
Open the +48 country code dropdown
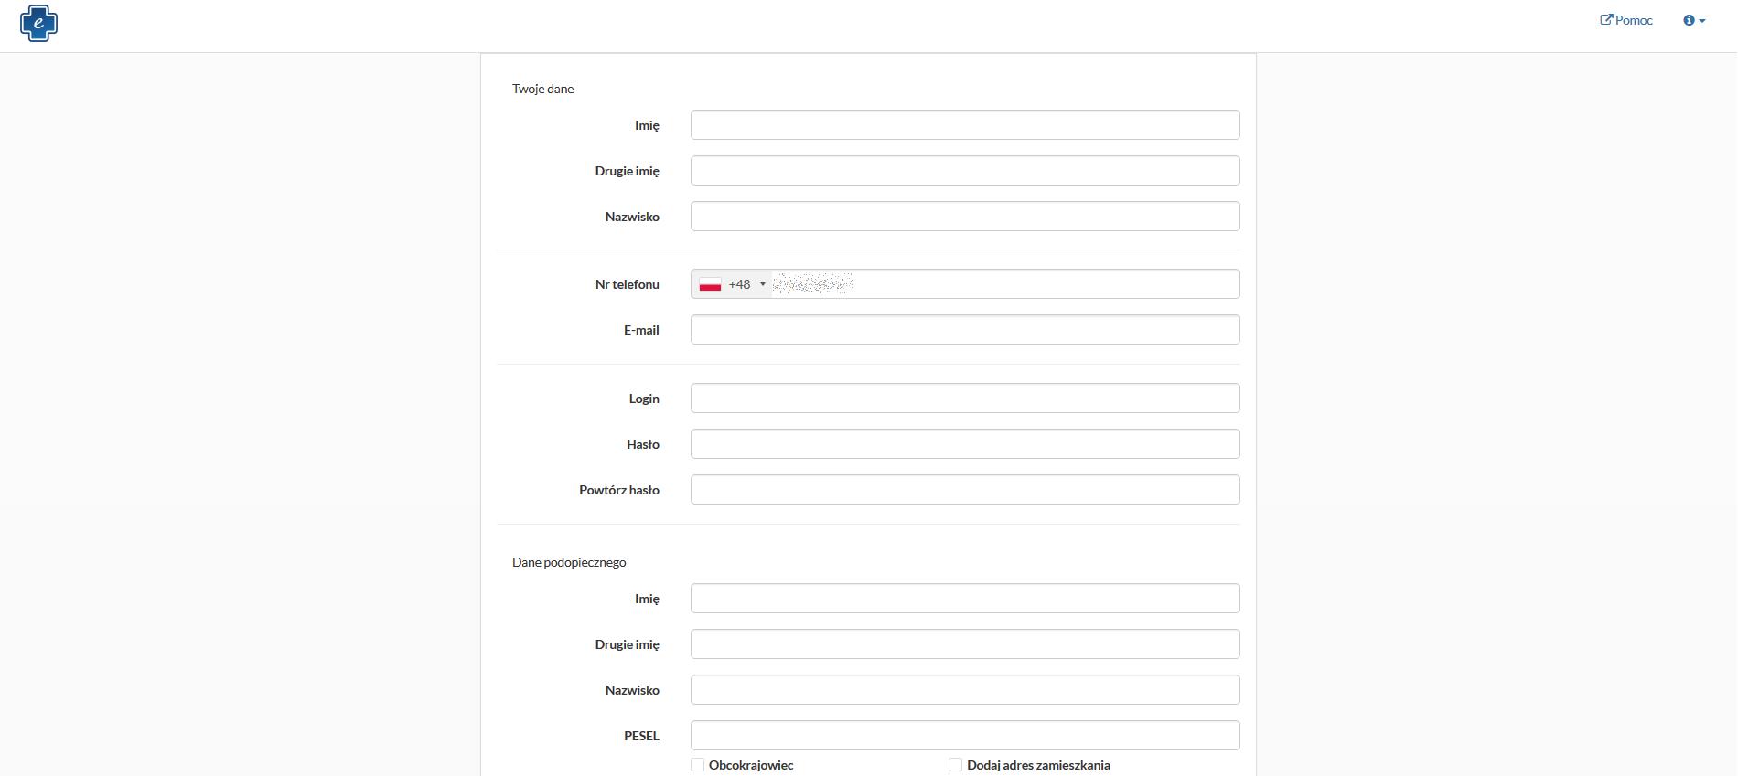tap(746, 284)
